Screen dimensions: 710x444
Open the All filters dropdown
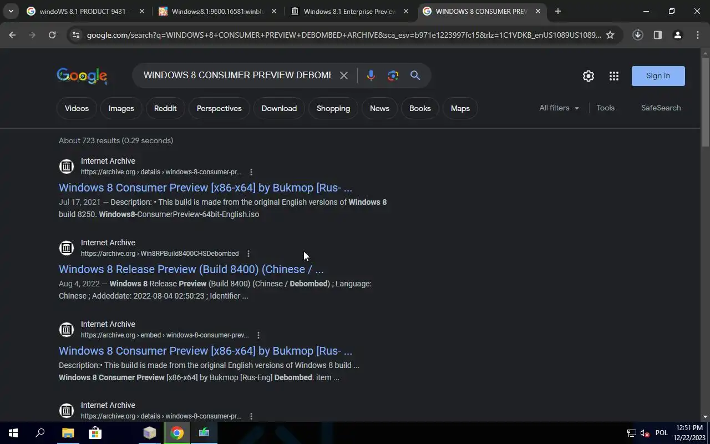(559, 108)
